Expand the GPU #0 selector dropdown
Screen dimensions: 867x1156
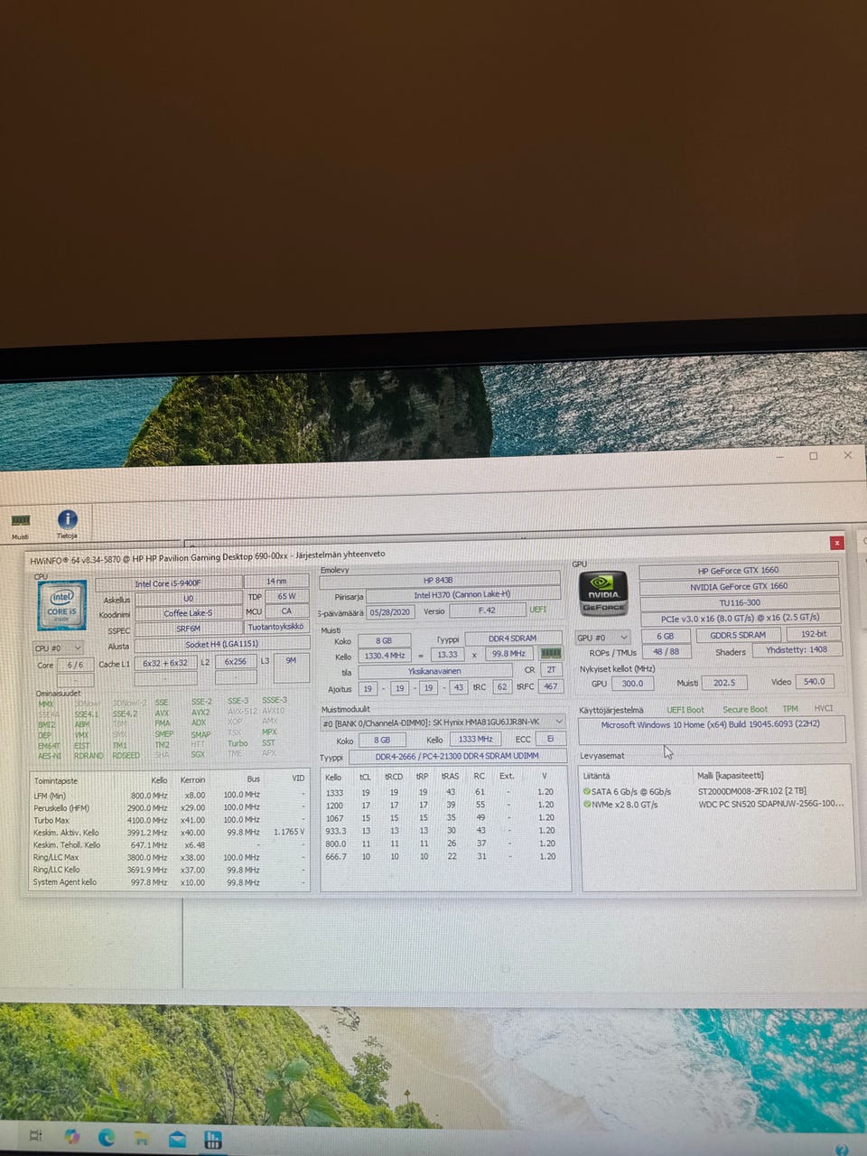[601, 638]
